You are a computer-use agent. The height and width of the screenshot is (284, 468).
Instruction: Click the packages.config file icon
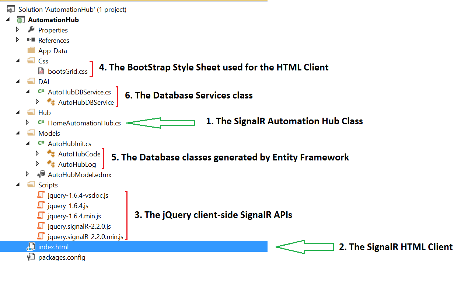31,257
